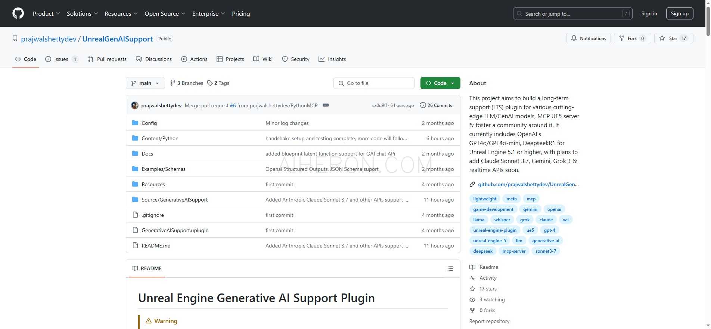Click the tag icon next to 2 Tags

[x=210, y=83]
